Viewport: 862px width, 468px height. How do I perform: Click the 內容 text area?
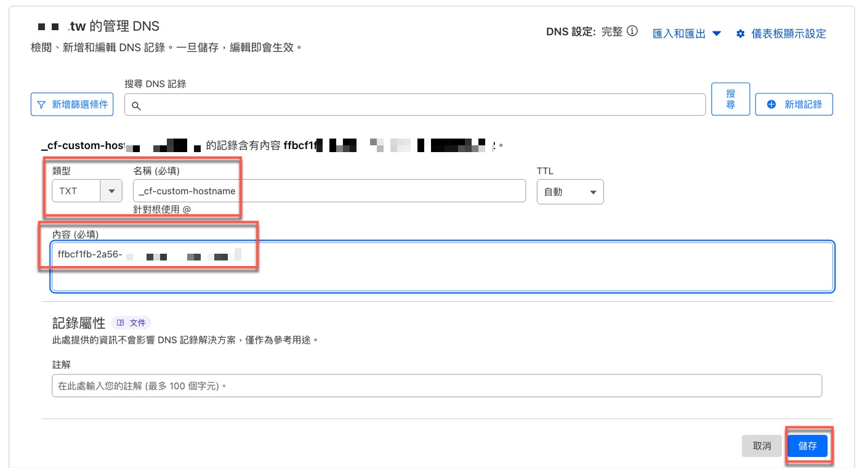tap(442, 266)
